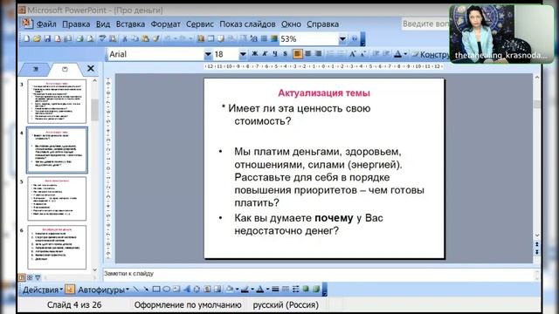Expand the Автофигуры menu
Viewport: 559px width, 314px height.
[103, 290]
